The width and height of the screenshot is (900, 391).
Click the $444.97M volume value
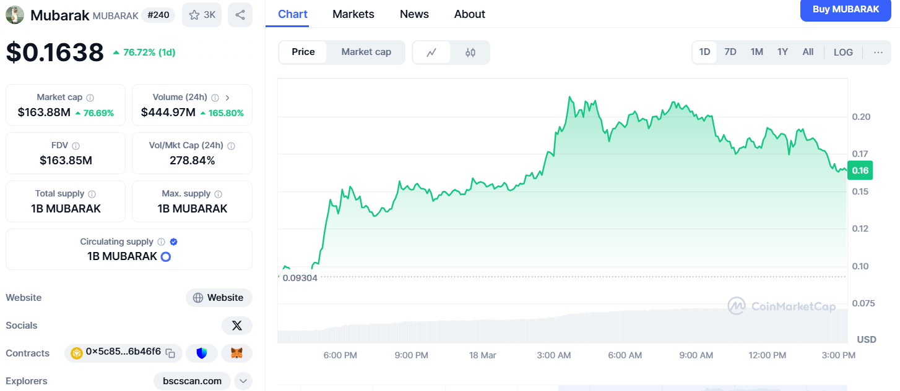click(x=168, y=112)
